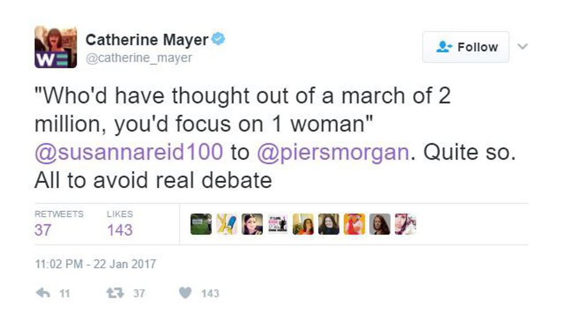Click the blue verified badge
This screenshot has width=562, height=327.
[218, 39]
